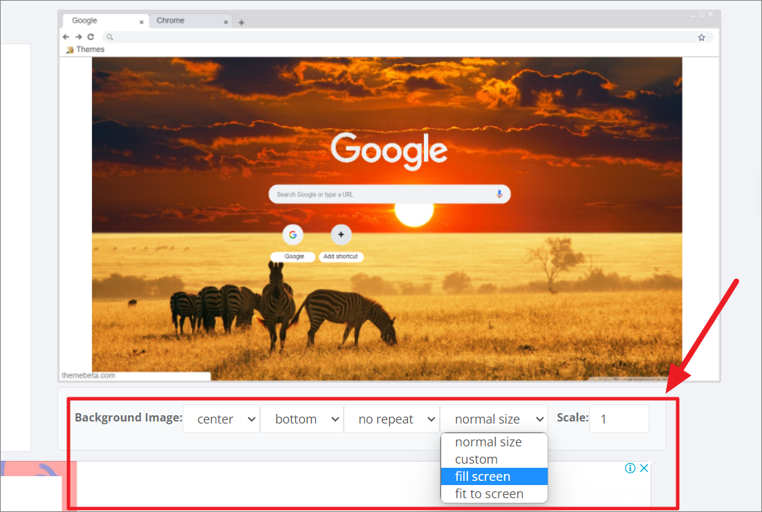Click the microphone icon in the search bar
The height and width of the screenshot is (512, 762).
pyautogui.click(x=499, y=193)
